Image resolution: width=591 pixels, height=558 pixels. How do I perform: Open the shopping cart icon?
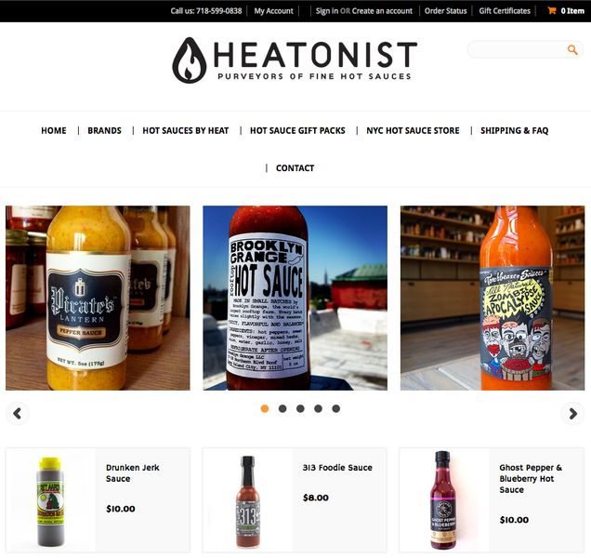pyautogui.click(x=552, y=10)
